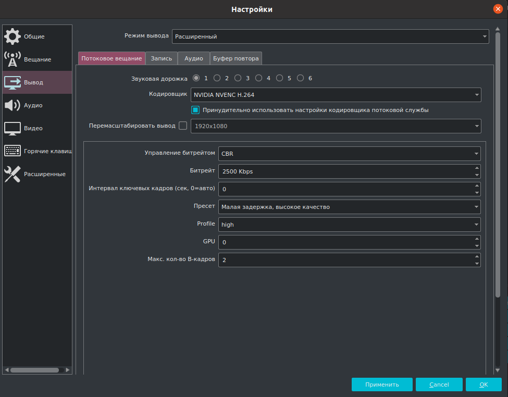Switch to Потоковое вещание tab
This screenshot has width=508, height=397.
coord(111,58)
